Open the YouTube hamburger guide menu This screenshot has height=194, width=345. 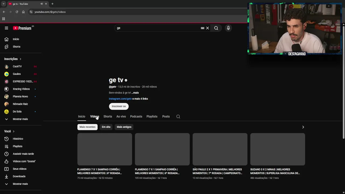6,28
